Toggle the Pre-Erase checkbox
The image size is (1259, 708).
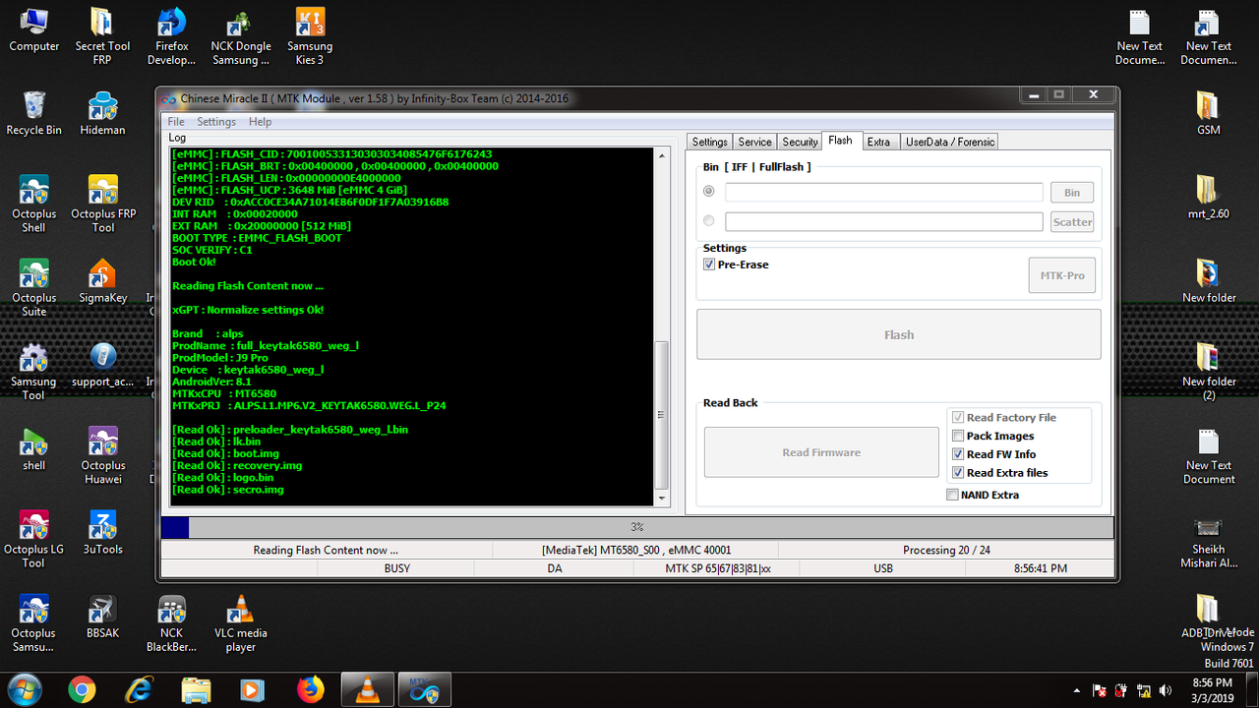click(709, 265)
